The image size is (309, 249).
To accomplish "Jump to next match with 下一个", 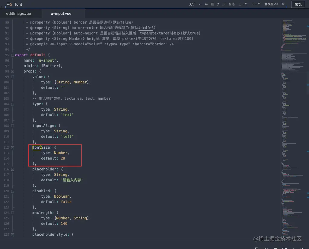I will point(256,4).
